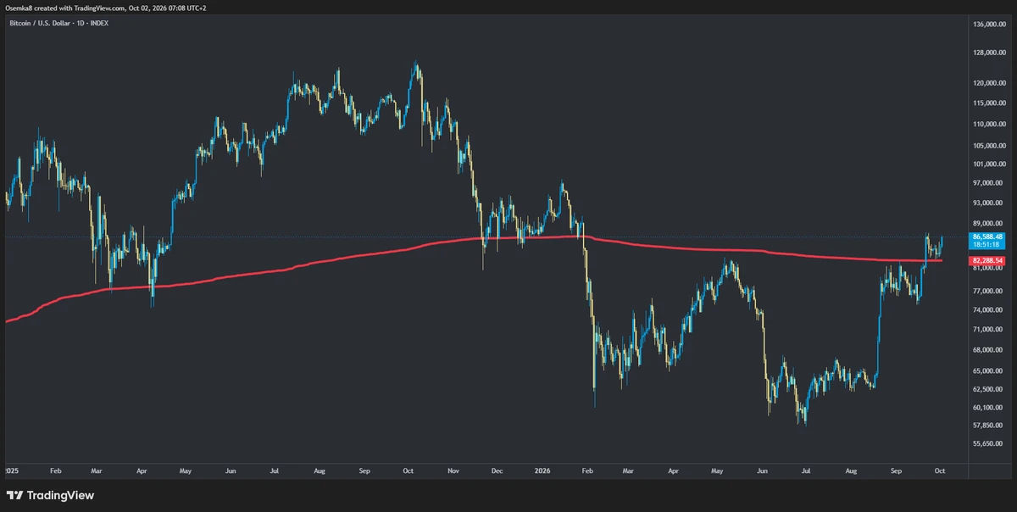Click the 2026 year label on time axis
Screen dimensions: 1017x512
tap(542, 469)
